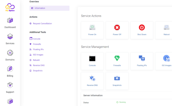Click the Console card label

coord(92,65)
